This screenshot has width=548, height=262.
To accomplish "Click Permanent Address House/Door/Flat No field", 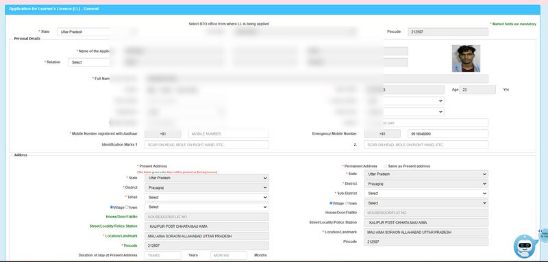I will coord(426,213).
